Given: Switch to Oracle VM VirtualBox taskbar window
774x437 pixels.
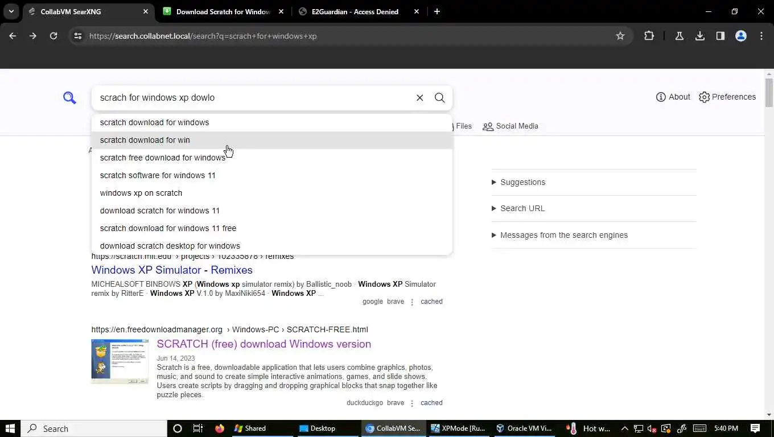Looking at the screenshot, I should (x=525, y=428).
